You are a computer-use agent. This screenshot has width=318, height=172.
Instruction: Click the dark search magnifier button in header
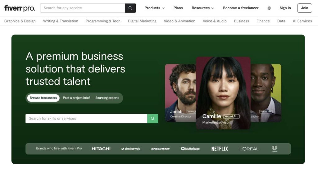[x=130, y=8]
